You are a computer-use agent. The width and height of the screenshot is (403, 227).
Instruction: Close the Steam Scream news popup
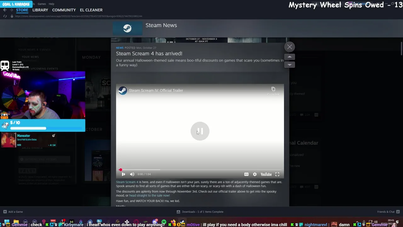(x=290, y=47)
